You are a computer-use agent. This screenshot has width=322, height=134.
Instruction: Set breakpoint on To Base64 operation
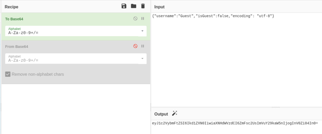click(x=142, y=19)
